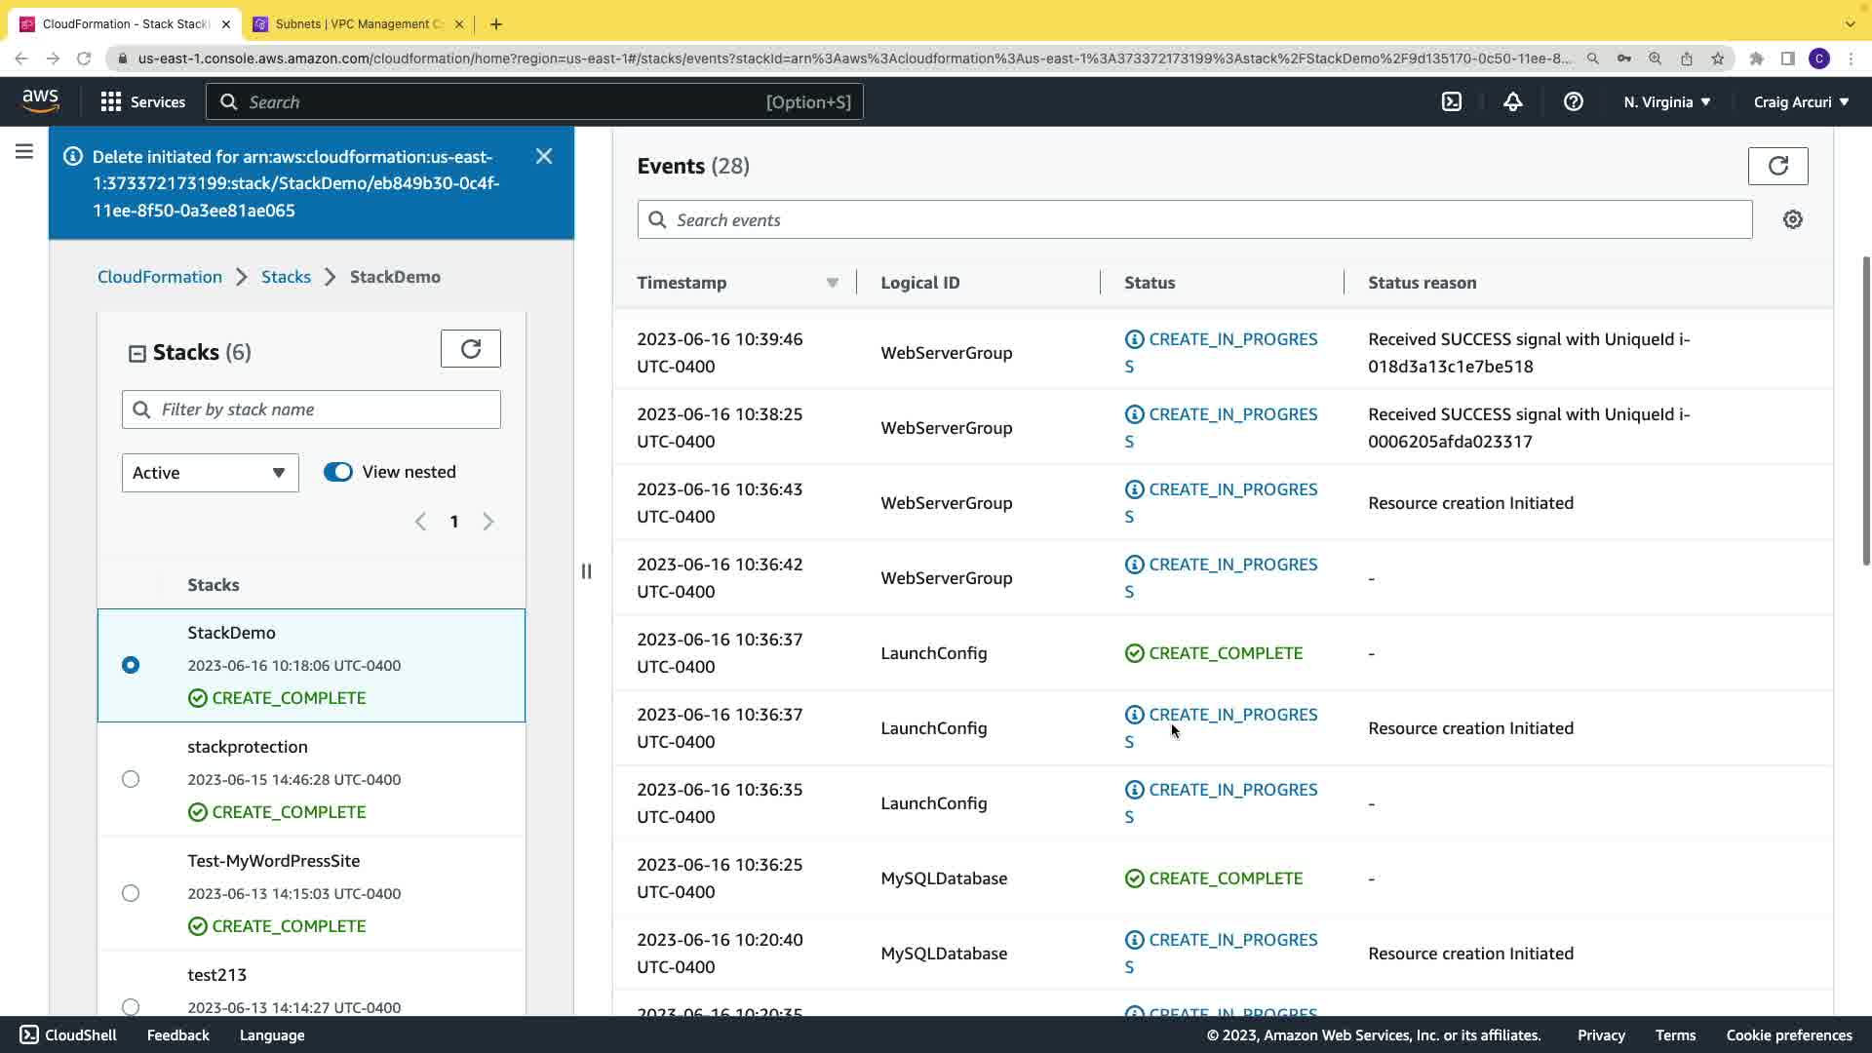1872x1053 pixels.
Task: Refresh the Stacks list
Action: pos(470,349)
